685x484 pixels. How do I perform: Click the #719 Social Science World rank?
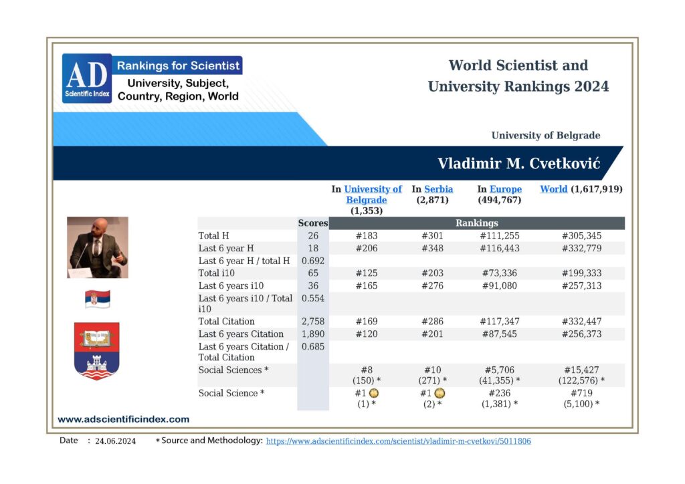click(x=581, y=393)
